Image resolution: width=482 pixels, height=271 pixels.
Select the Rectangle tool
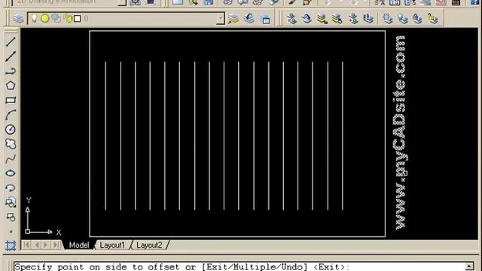point(11,100)
